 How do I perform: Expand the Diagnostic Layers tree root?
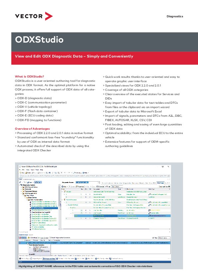20,185
